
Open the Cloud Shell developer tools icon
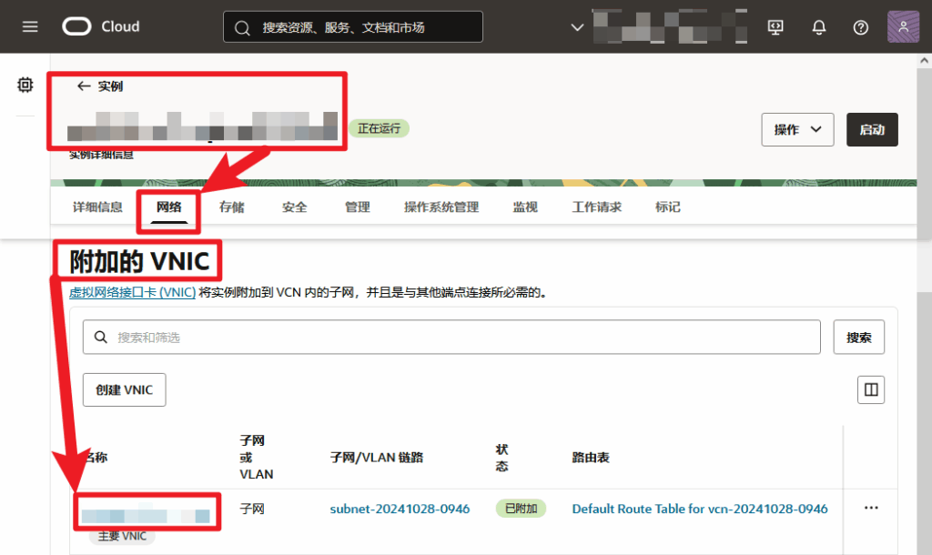tap(775, 27)
